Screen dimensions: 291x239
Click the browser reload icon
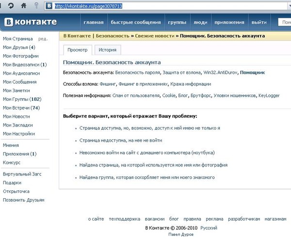[11, 5]
